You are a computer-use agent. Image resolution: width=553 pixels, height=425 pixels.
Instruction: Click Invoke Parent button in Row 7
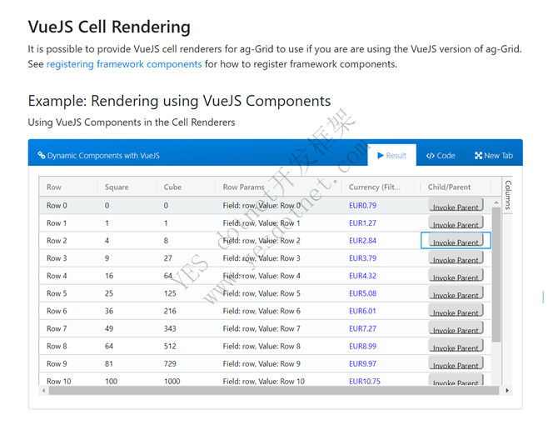point(456,328)
